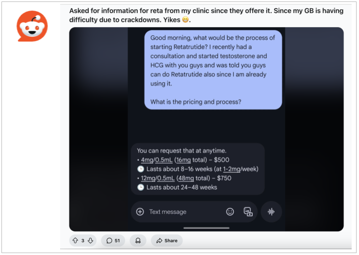Tap the blue sent message bubble
359x255 pixels.
(213, 70)
